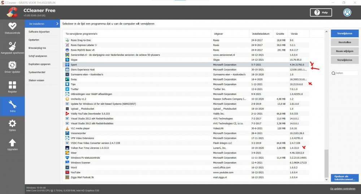Click the Unchecky v1.2 icon
This screenshot has height=194, width=361.
click(x=67, y=99)
